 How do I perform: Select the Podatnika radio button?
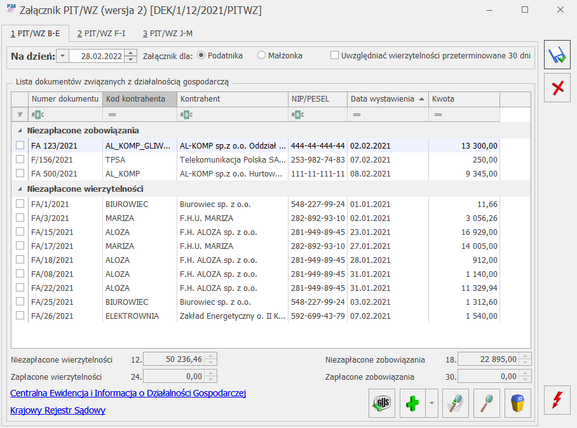[x=201, y=55]
